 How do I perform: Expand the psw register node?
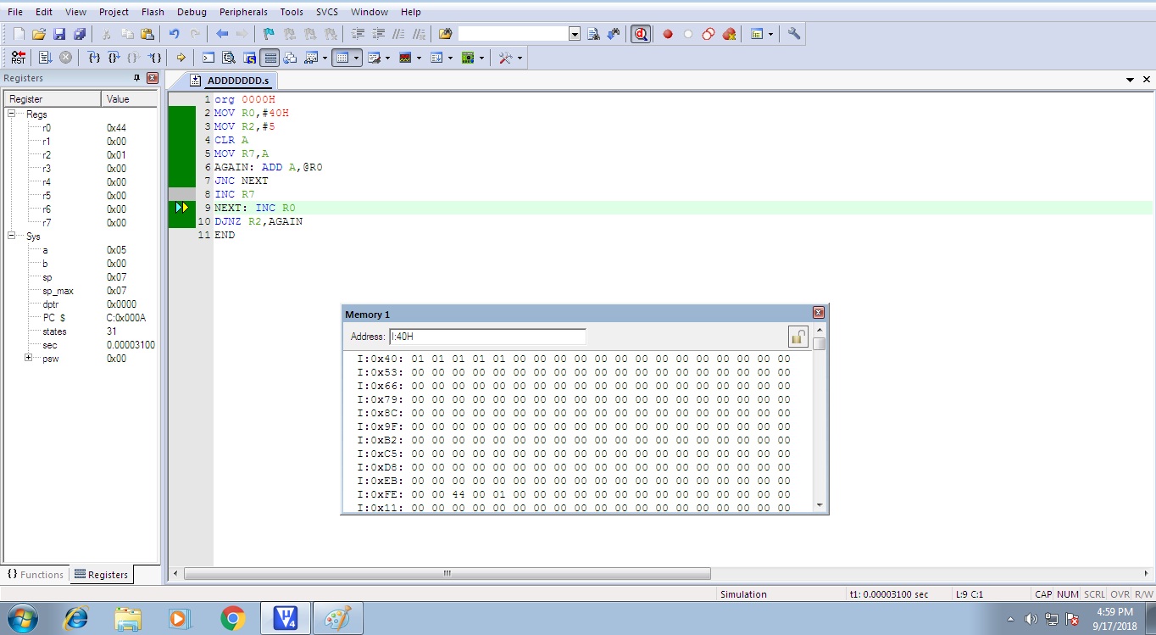click(28, 358)
